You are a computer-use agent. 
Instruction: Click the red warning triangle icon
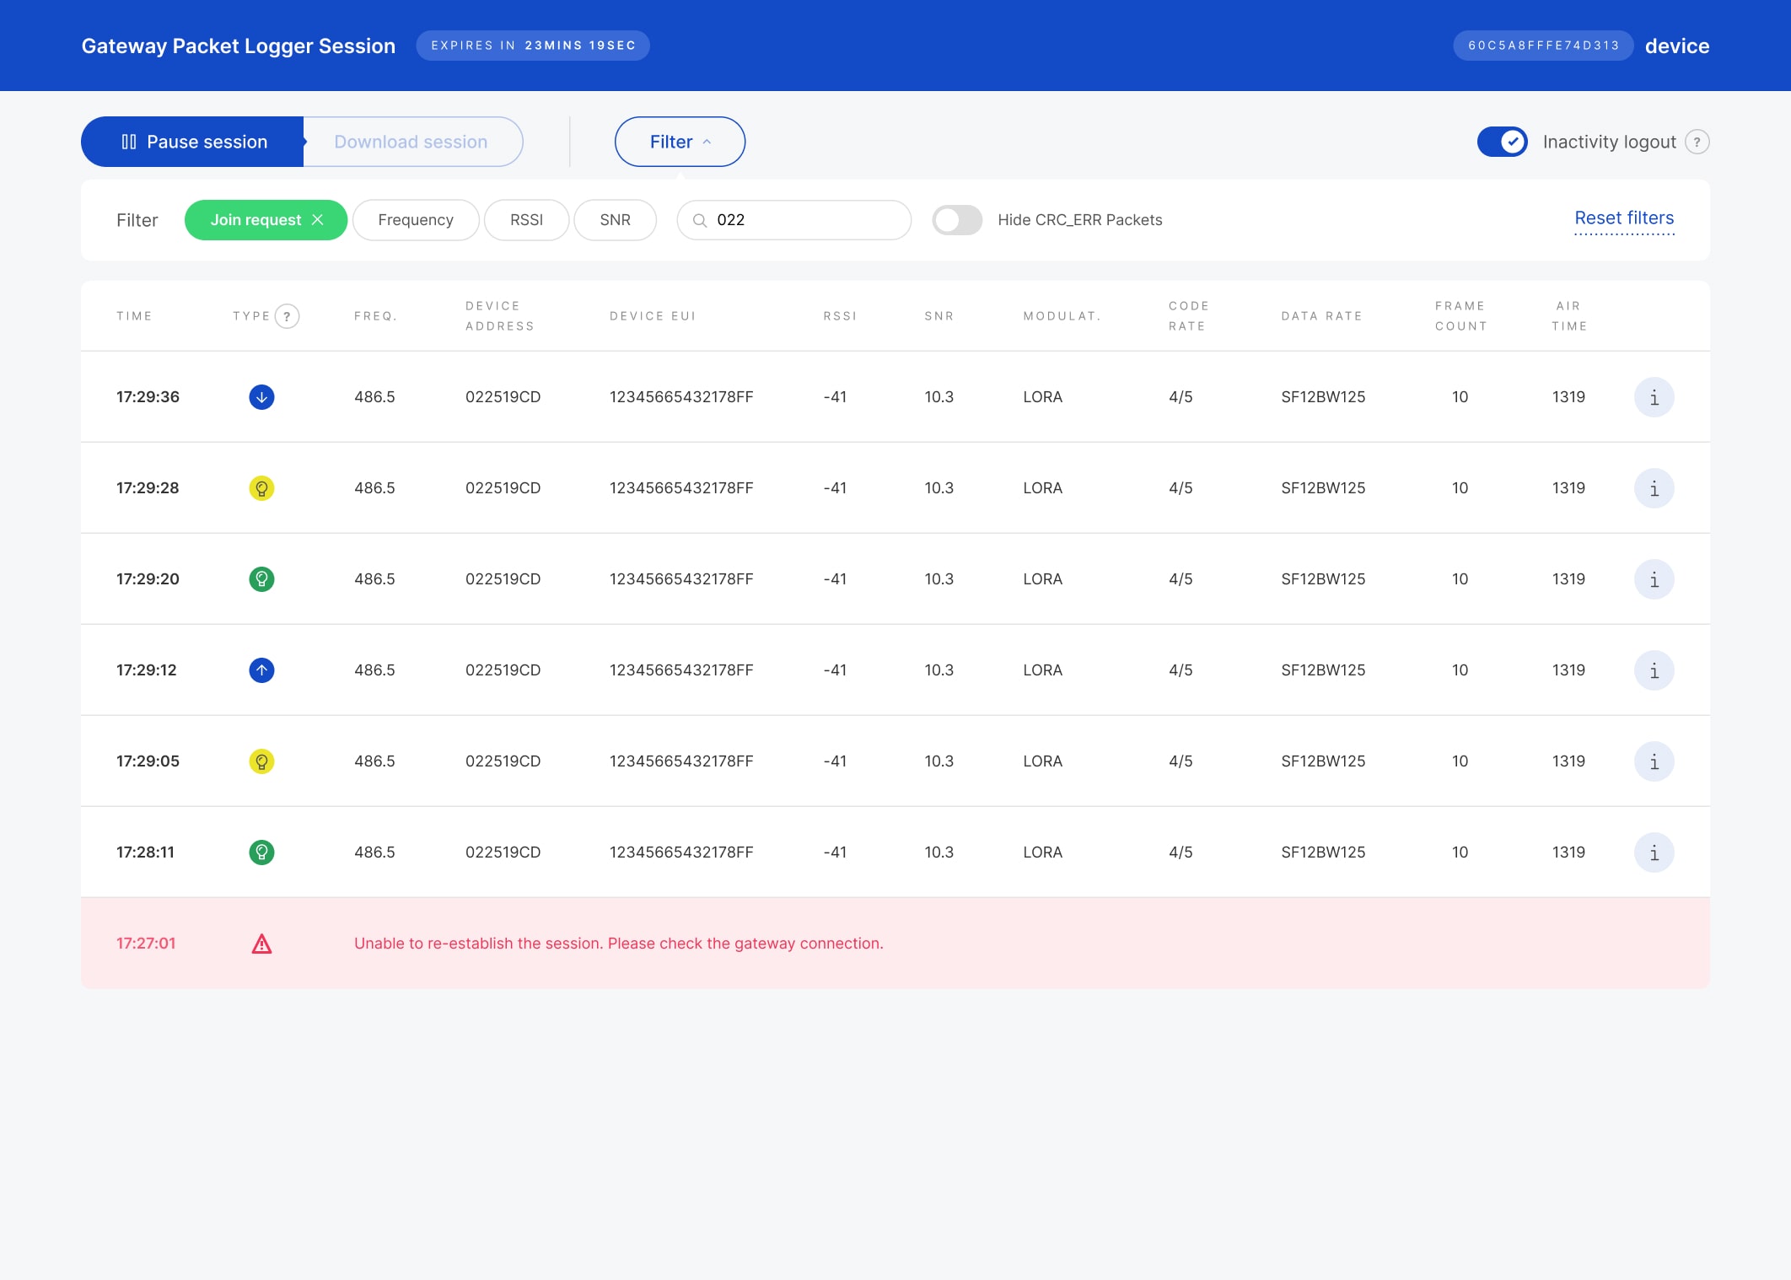click(261, 944)
